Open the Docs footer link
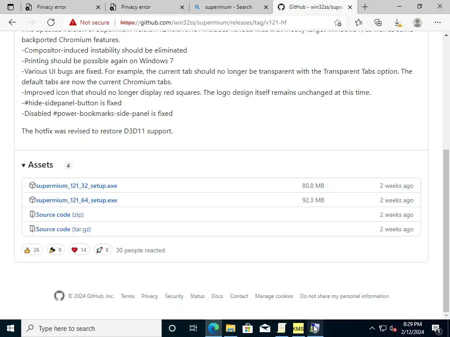 pos(217,296)
